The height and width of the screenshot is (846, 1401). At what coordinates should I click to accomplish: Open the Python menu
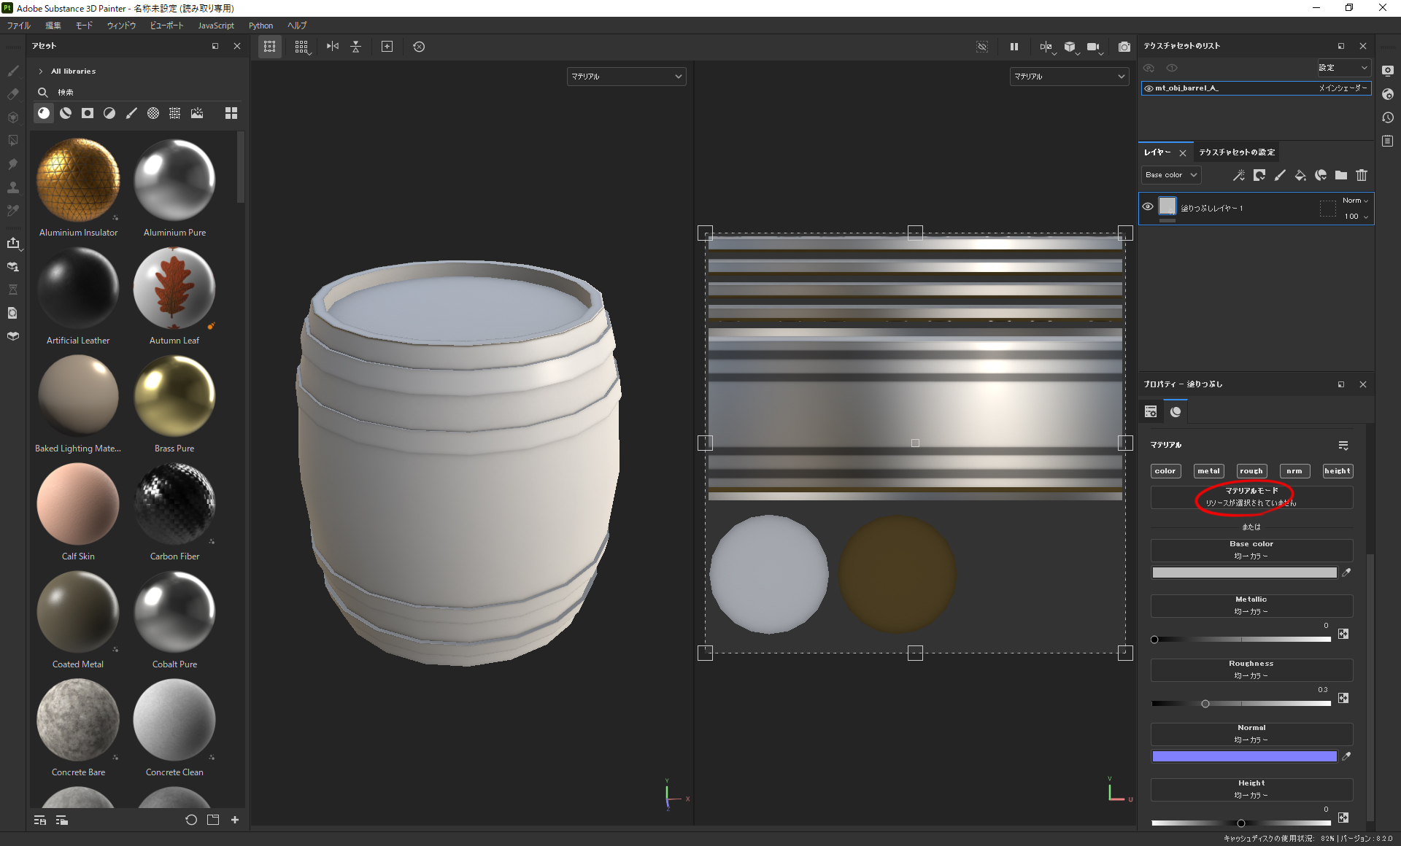point(260,26)
